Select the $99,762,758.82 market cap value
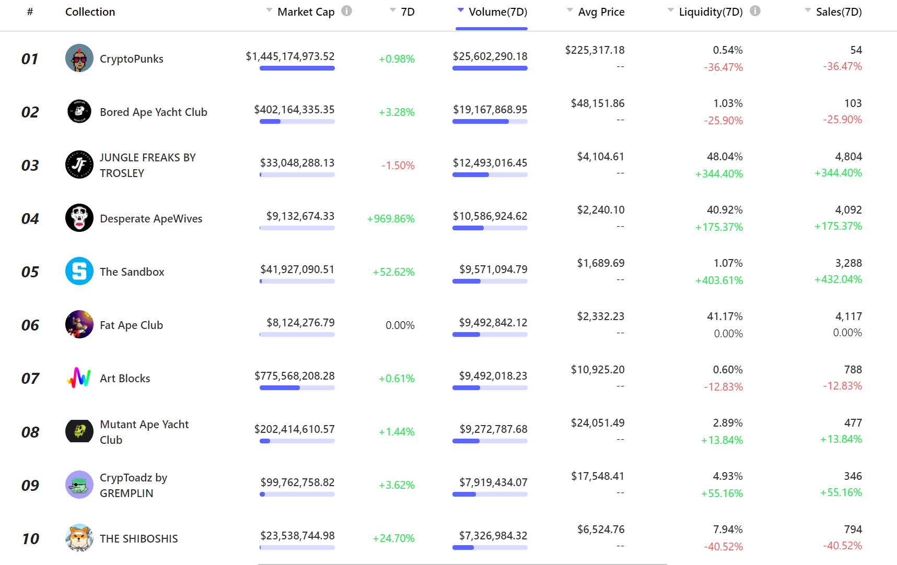This screenshot has width=897, height=565. pyautogui.click(x=297, y=482)
